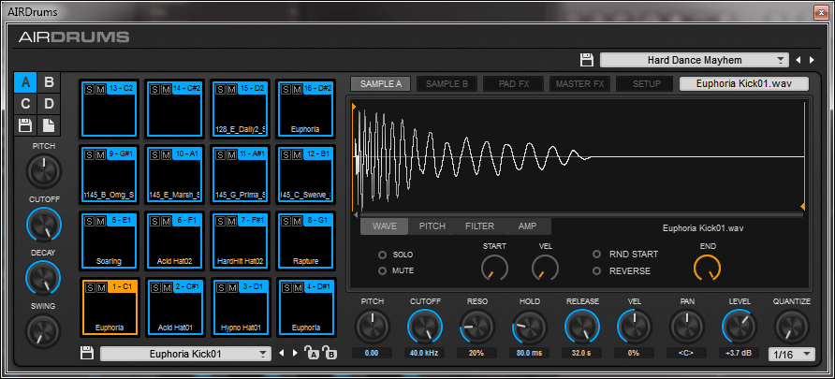
Task: Mute pad 16 - D#2 Euphoria
Action: [296, 89]
